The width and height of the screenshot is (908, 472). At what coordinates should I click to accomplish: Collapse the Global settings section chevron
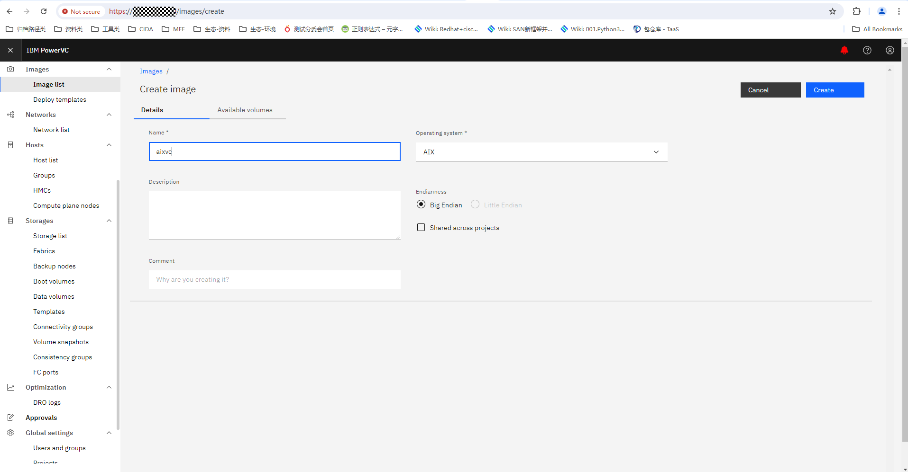(109, 433)
